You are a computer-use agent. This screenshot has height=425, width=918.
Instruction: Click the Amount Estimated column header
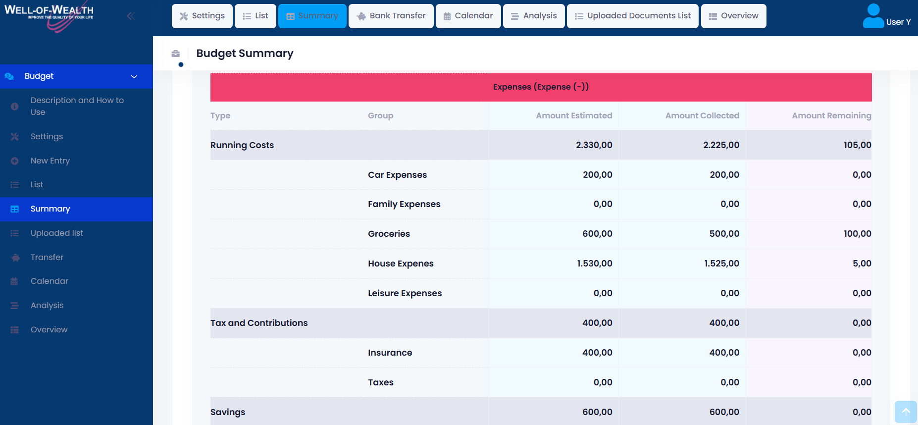point(574,115)
